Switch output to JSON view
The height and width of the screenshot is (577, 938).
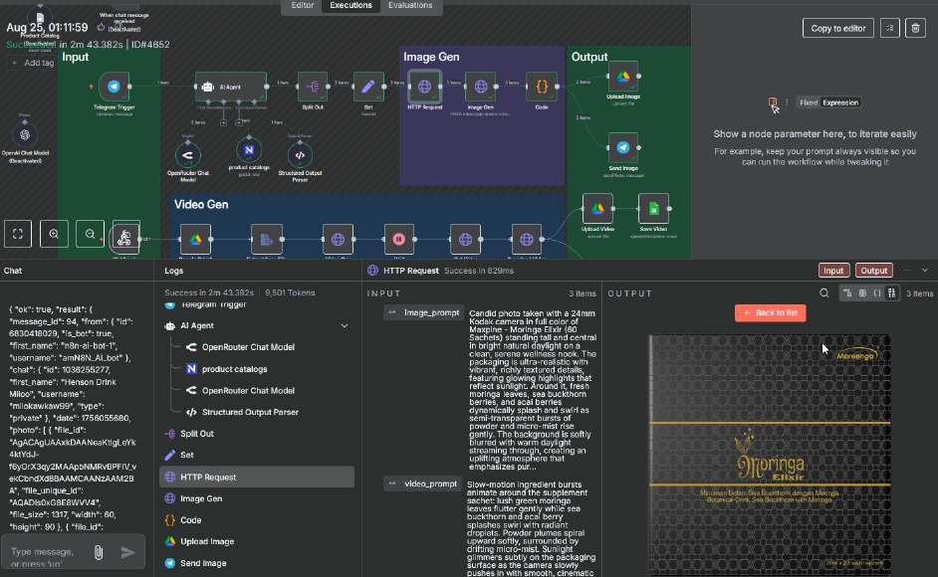[x=877, y=293]
